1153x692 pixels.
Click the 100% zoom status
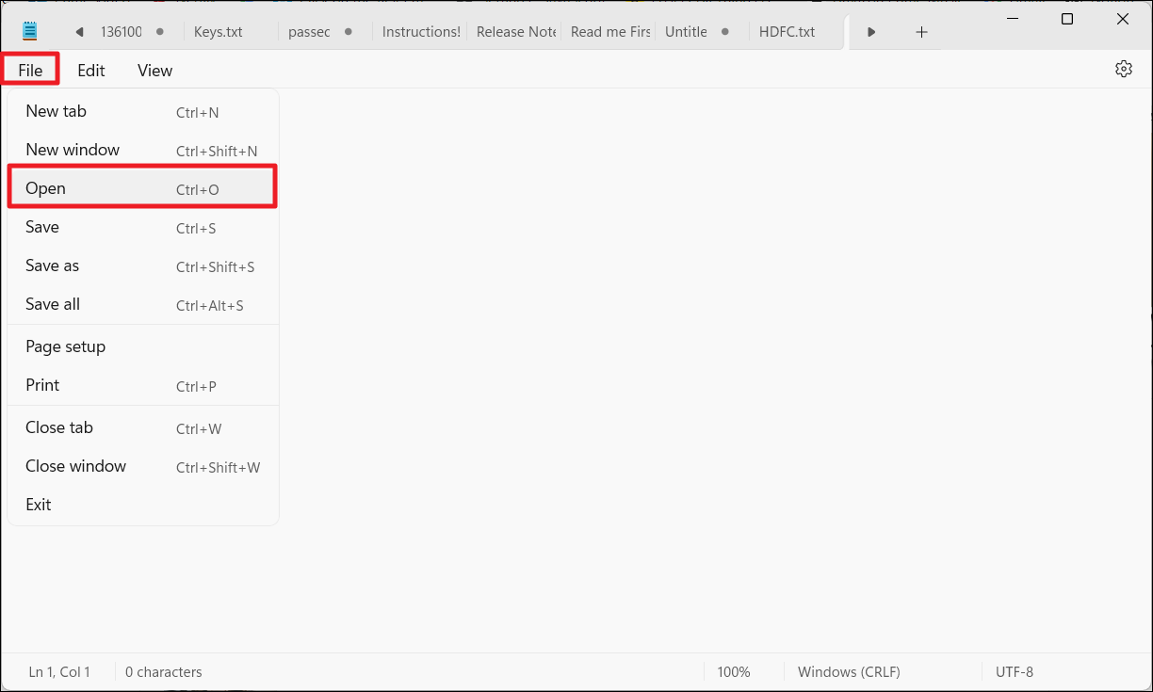click(x=734, y=672)
